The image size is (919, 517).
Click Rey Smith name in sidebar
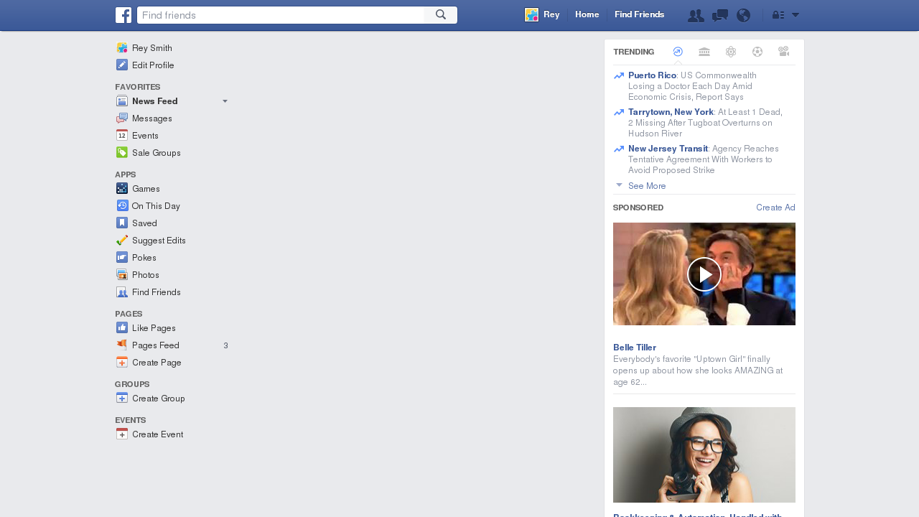[x=152, y=48]
